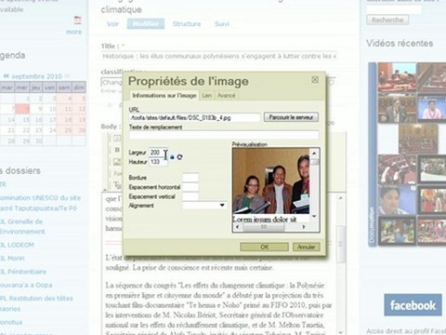Click preview pane scroll-up arrow
This screenshot has width=446, height=335.
(314, 154)
